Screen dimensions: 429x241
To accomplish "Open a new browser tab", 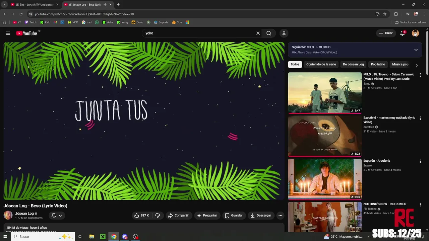I will point(118,5).
